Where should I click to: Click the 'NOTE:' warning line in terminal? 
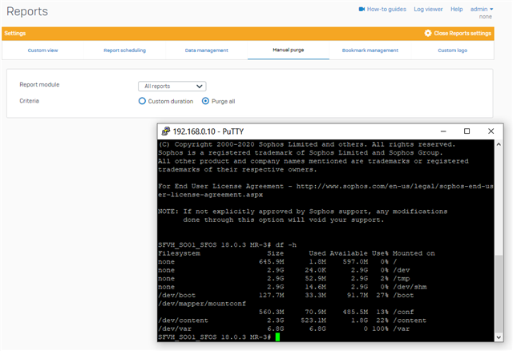click(303, 212)
